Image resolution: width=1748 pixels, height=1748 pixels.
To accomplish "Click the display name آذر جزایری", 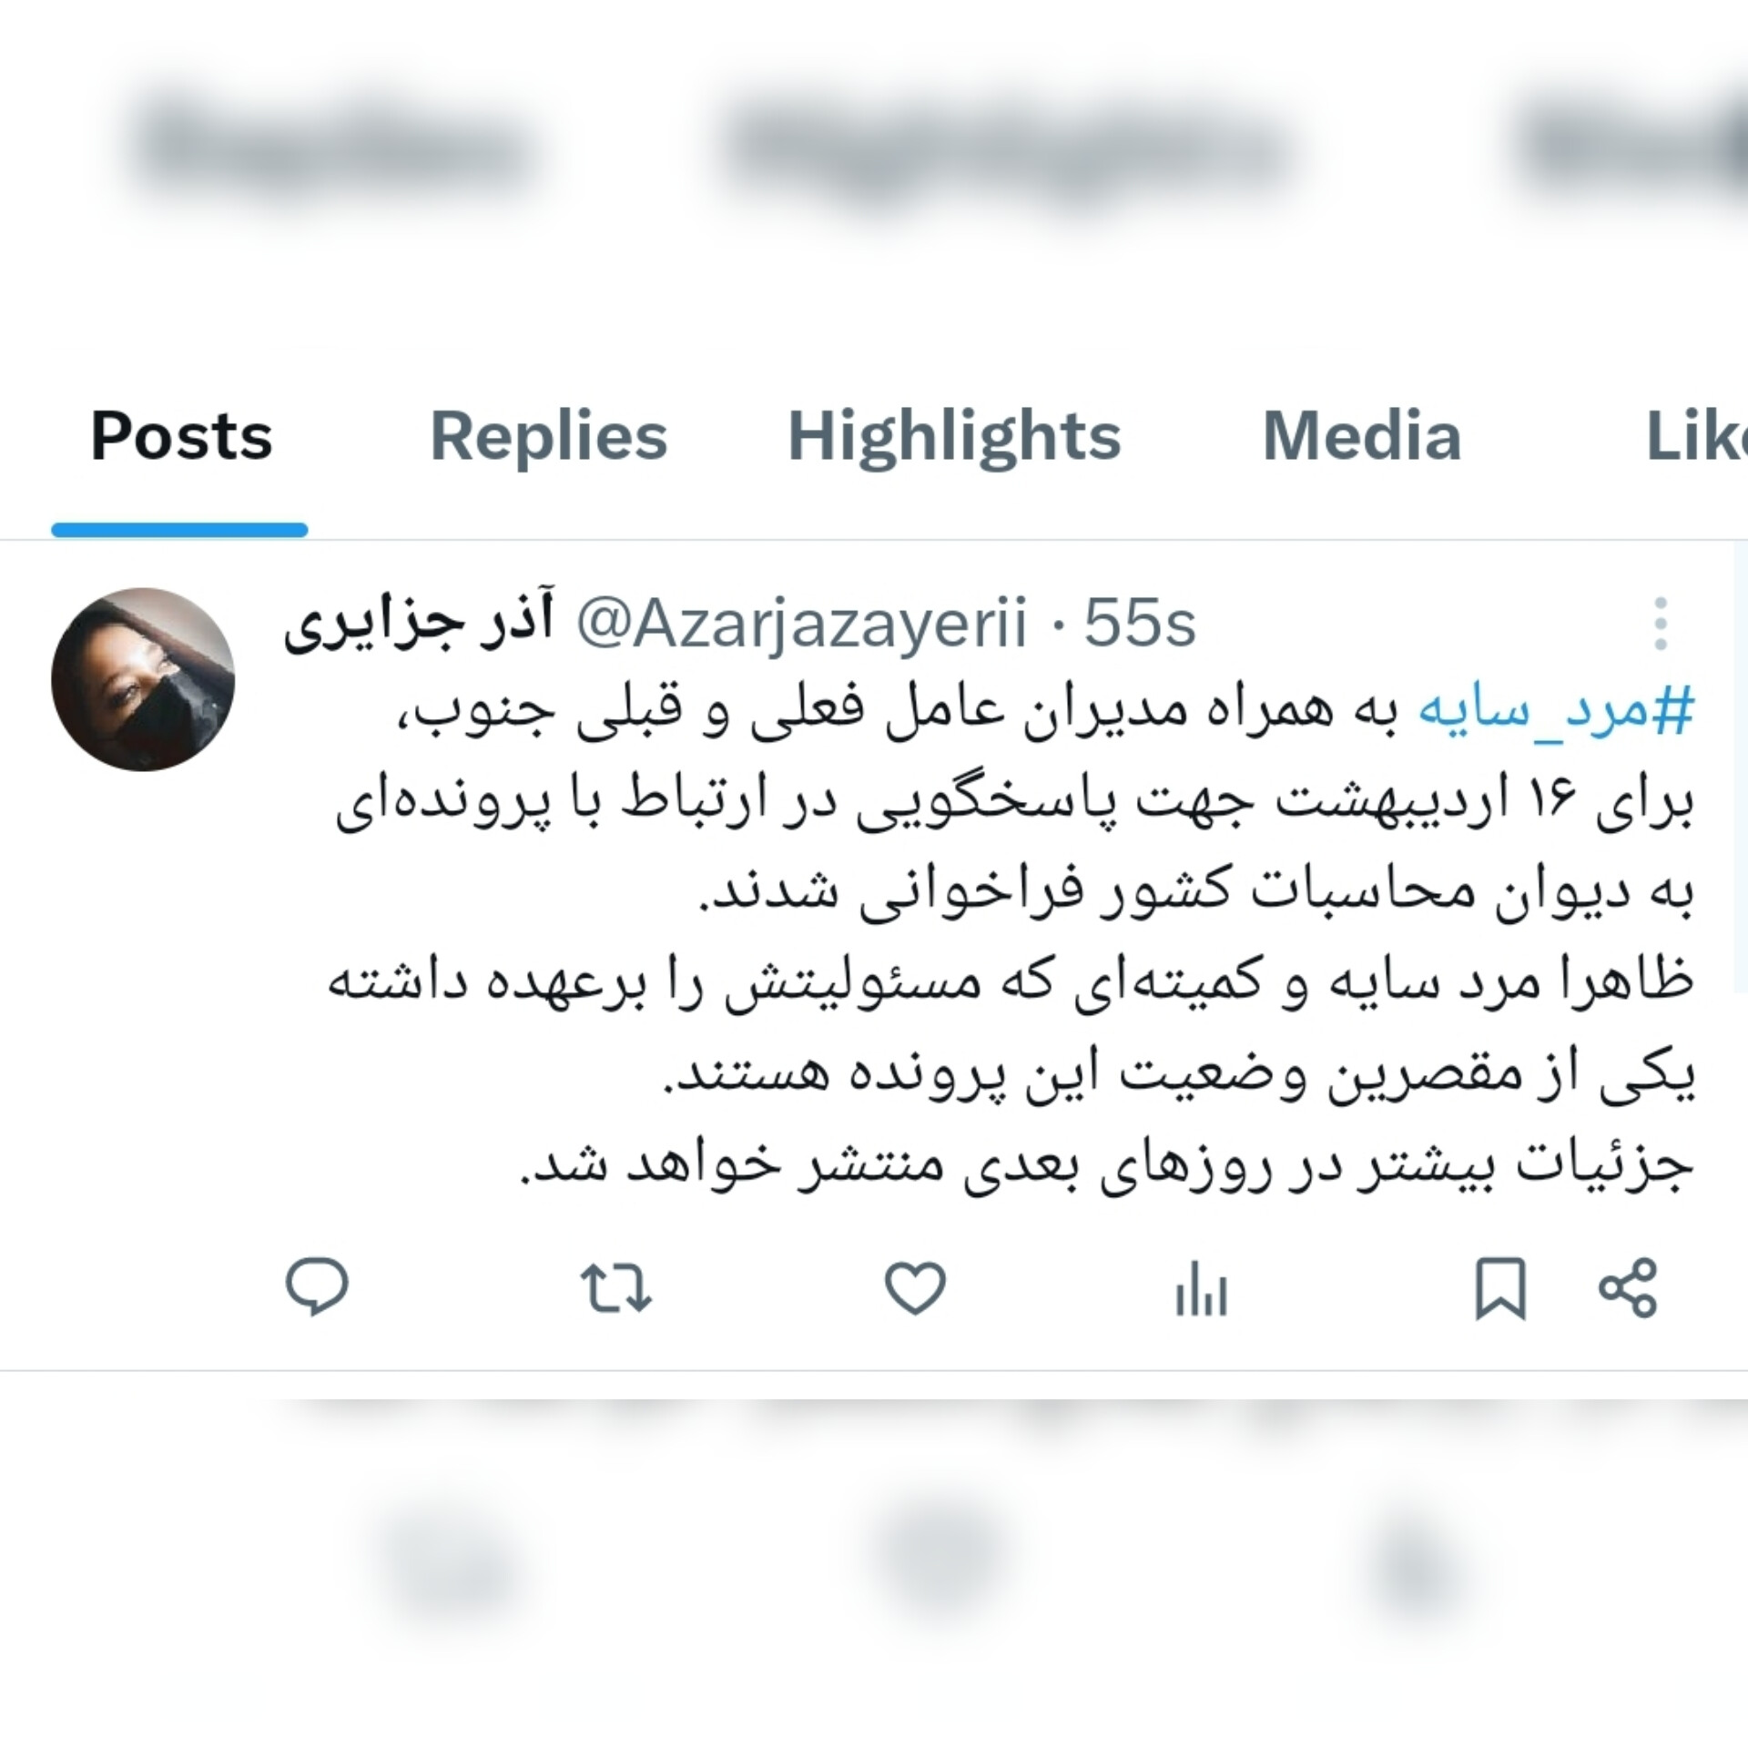I will (x=418, y=625).
